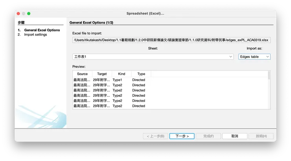Image resolution: width=291 pixels, height=161 pixels.
Task: Click the disabled 完成(F) button
Action: (x=208, y=136)
